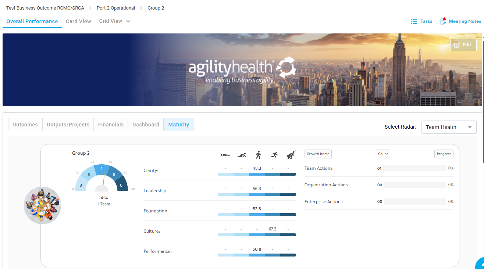The image size is (484, 269).
Task: Open the Meeting Notes notepad icon
Action: (x=443, y=21)
